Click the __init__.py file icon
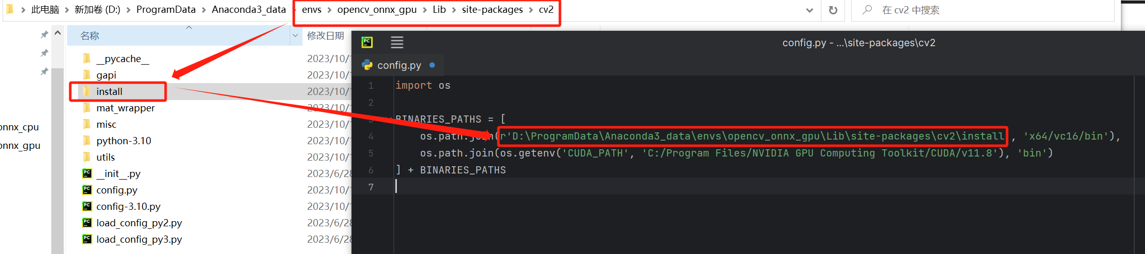Screen dimensions: 1145x254 87,173
